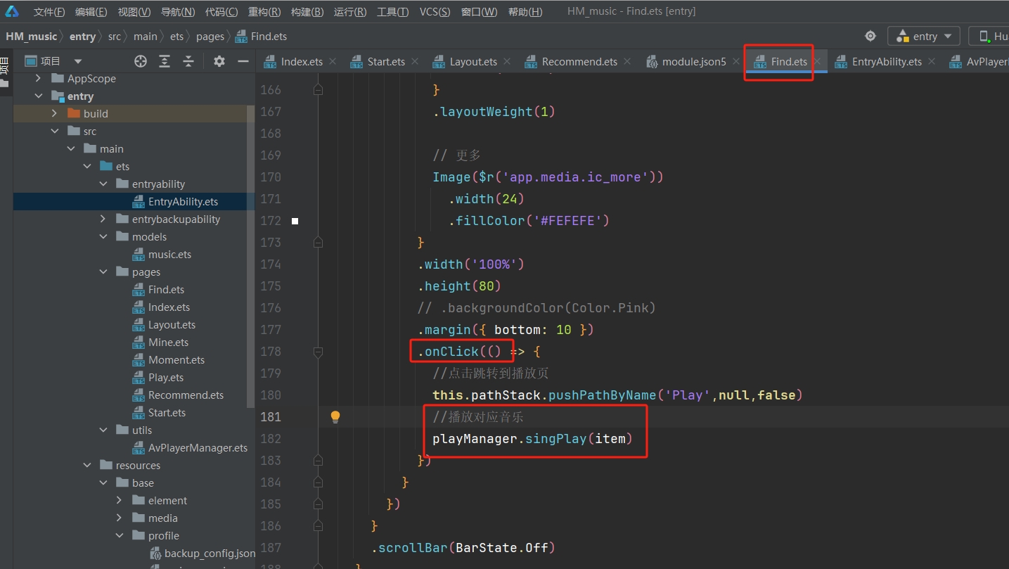Switch to the Recommend.ets tab
Image resolution: width=1009 pixels, height=569 pixels.
[x=579, y=62]
